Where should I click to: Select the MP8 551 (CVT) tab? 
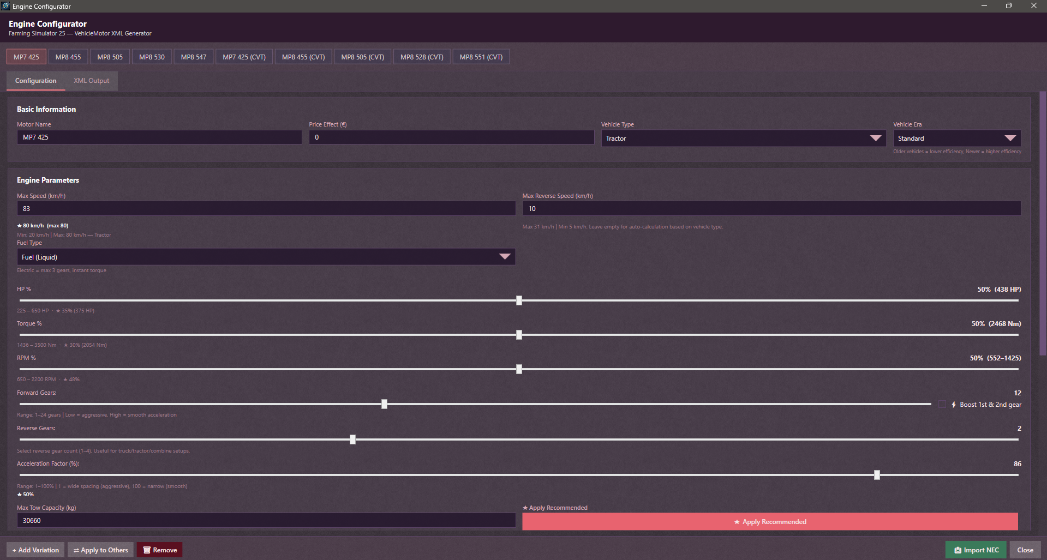pos(481,57)
